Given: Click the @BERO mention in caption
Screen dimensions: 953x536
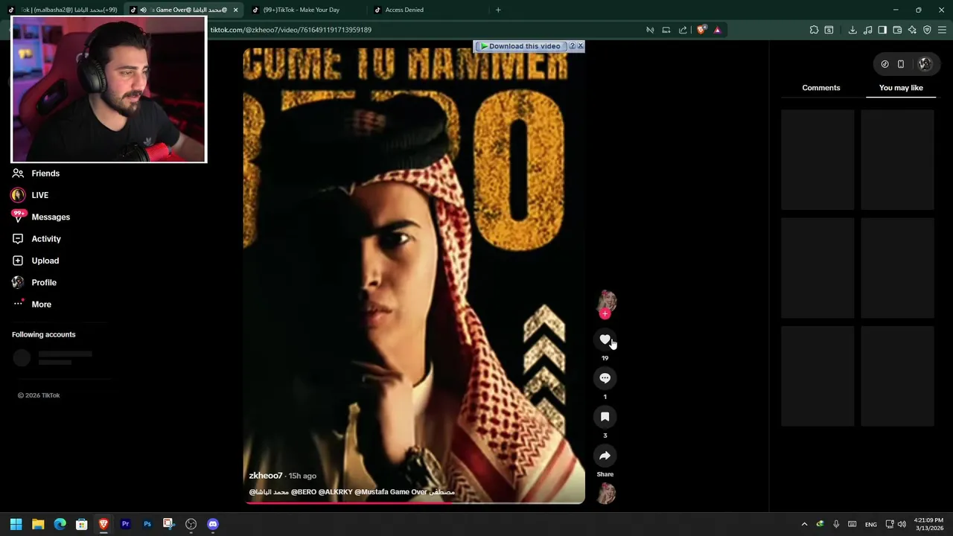Looking at the screenshot, I should click(x=304, y=492).
